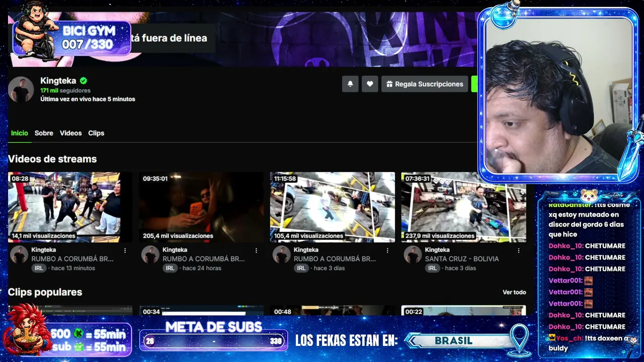This screenshot has width=644, height=362.
Task: Click the streamer's webcam feed
Action: click(x=558, y=96)
